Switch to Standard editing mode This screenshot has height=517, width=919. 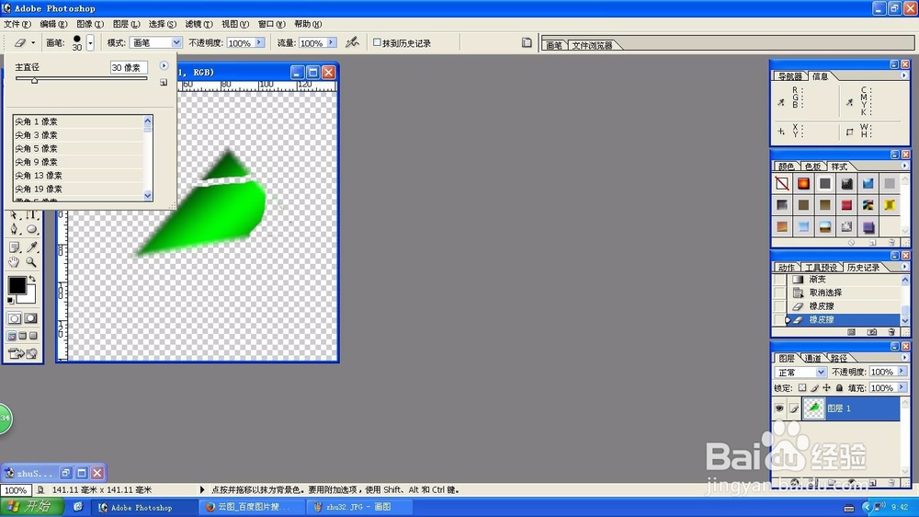pyautogui.click(x=14, y=318)
